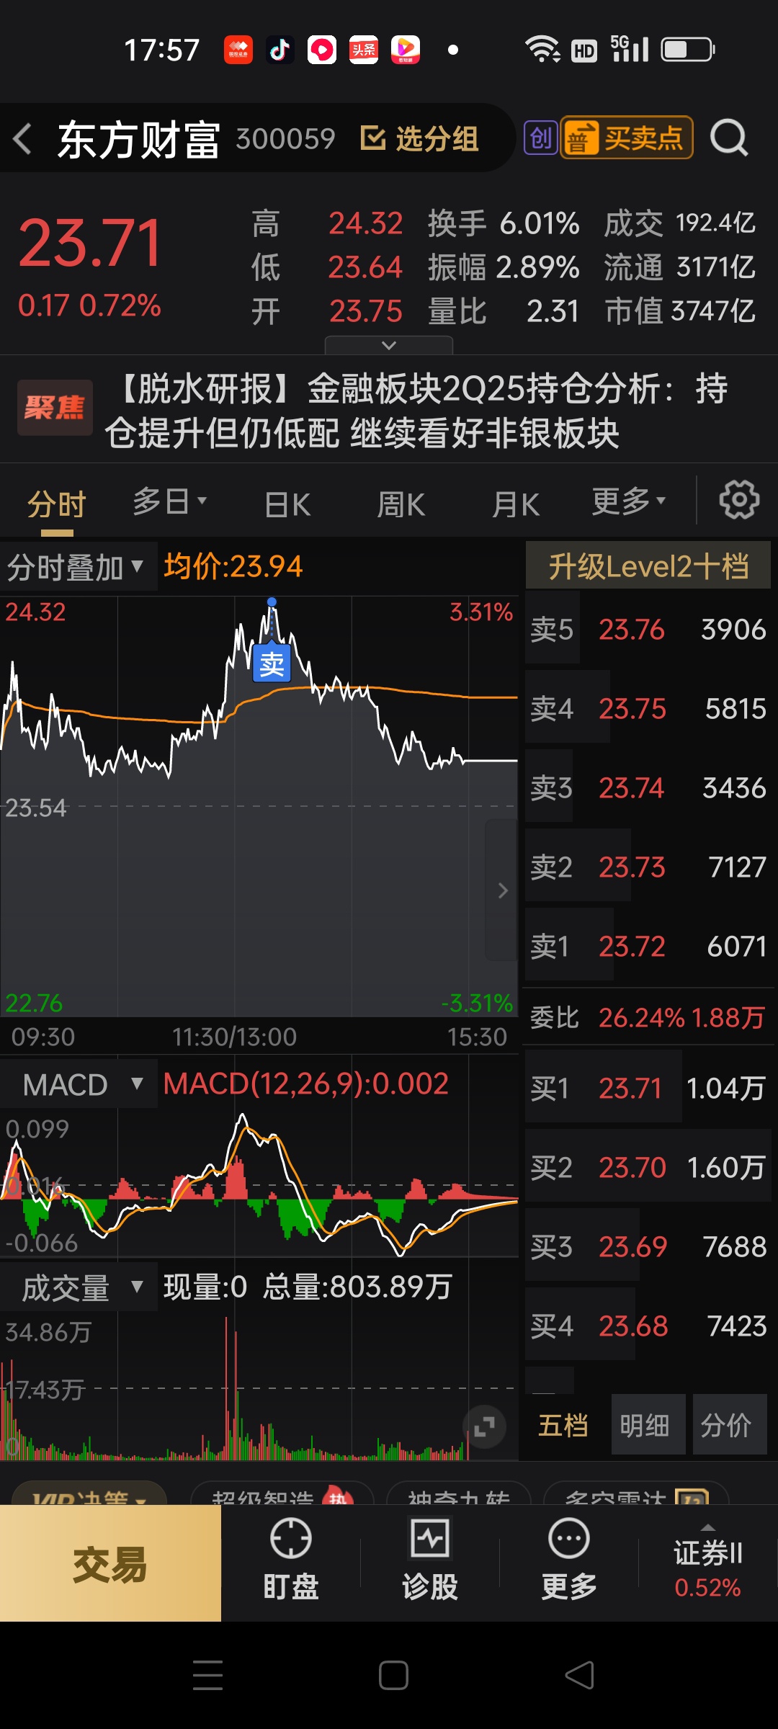Tap the 买3 23.69 order row
The height and width of the screenshot is (1729, 778).
(648, 1246)
